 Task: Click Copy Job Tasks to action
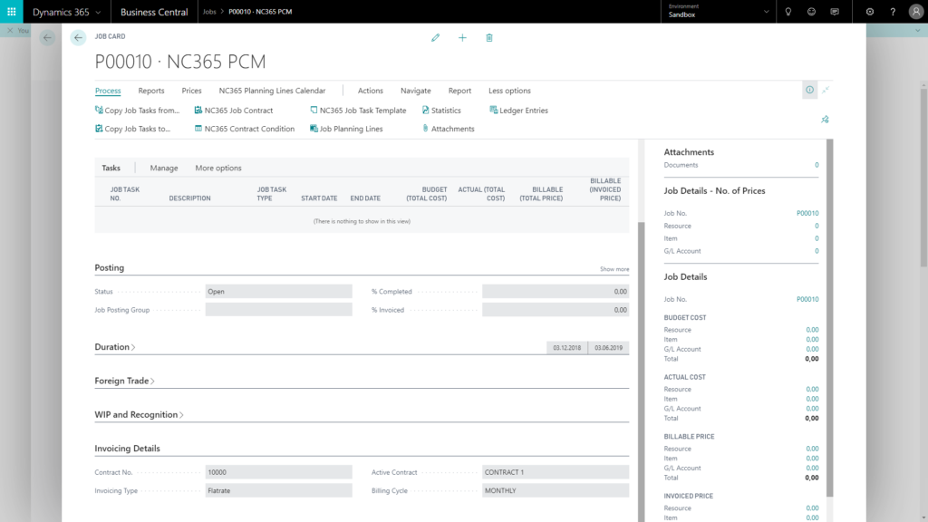coord(132,129)
